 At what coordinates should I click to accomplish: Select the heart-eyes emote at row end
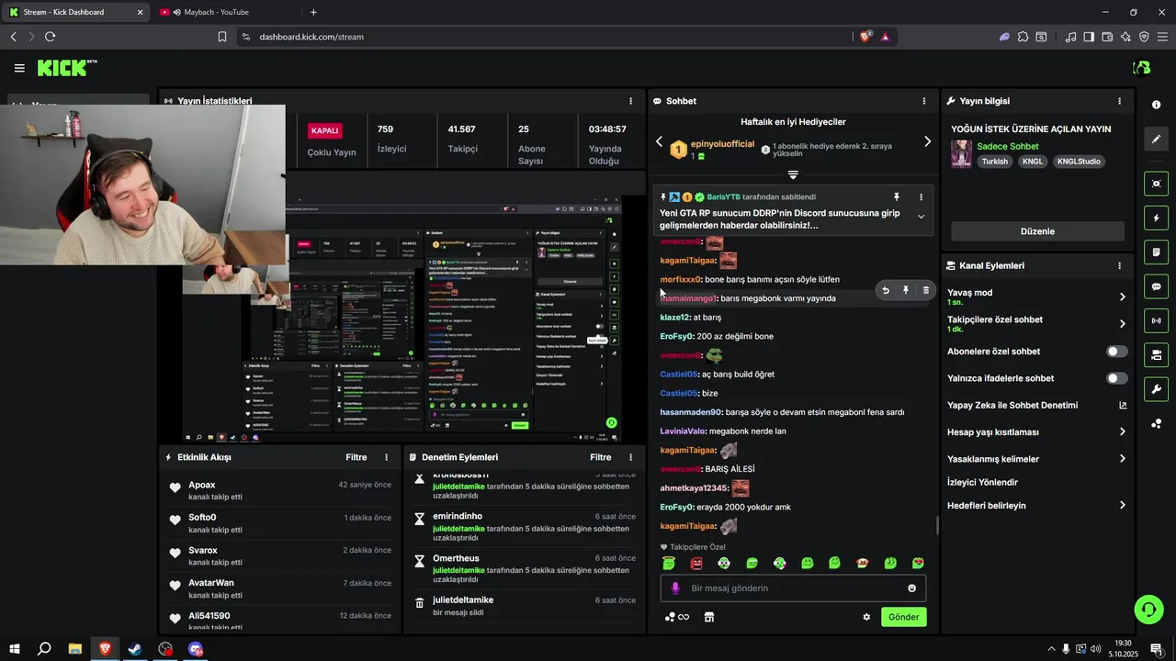point(918,563)
